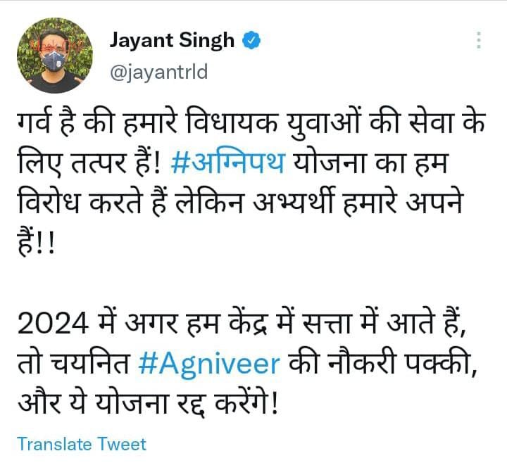Open the @jayantrld handle link
This screenshot has height=470, width=507.
point(158,72)
